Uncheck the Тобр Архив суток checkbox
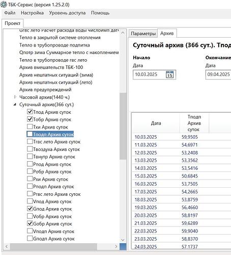 (x=30, y=119)
